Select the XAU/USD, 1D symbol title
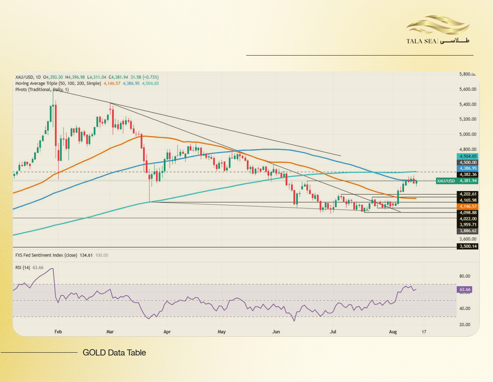 [28, 77]
